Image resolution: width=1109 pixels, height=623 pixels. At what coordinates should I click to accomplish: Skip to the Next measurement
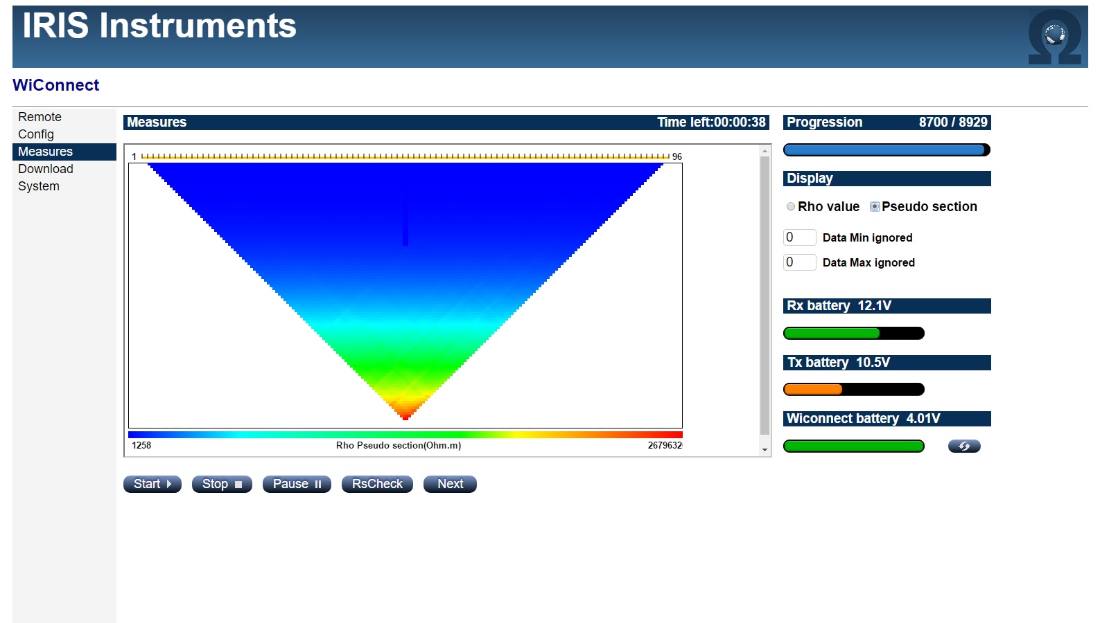[x=449, y=484]
